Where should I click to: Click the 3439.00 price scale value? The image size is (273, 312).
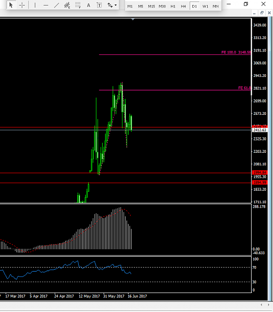tap(260, 25)
